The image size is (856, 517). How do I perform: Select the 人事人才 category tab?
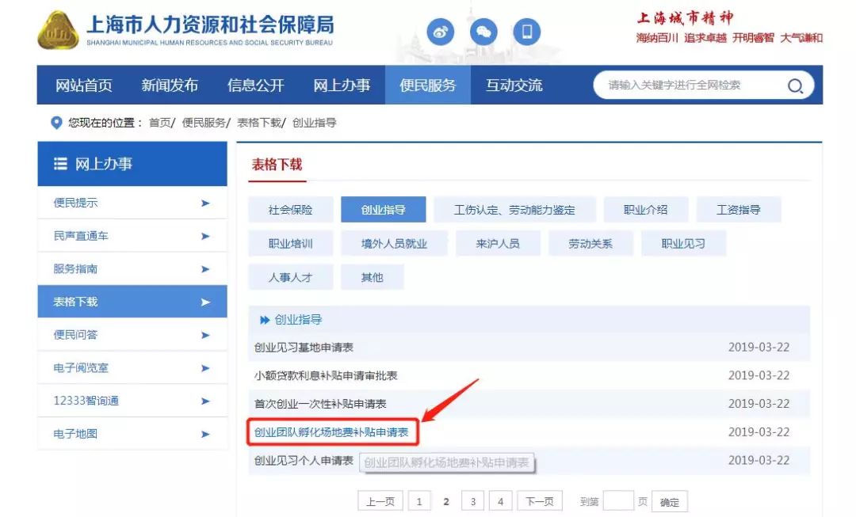(x=290, y=278)
